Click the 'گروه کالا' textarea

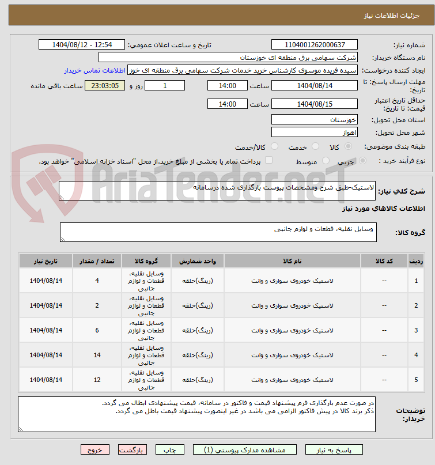[218, 232]
